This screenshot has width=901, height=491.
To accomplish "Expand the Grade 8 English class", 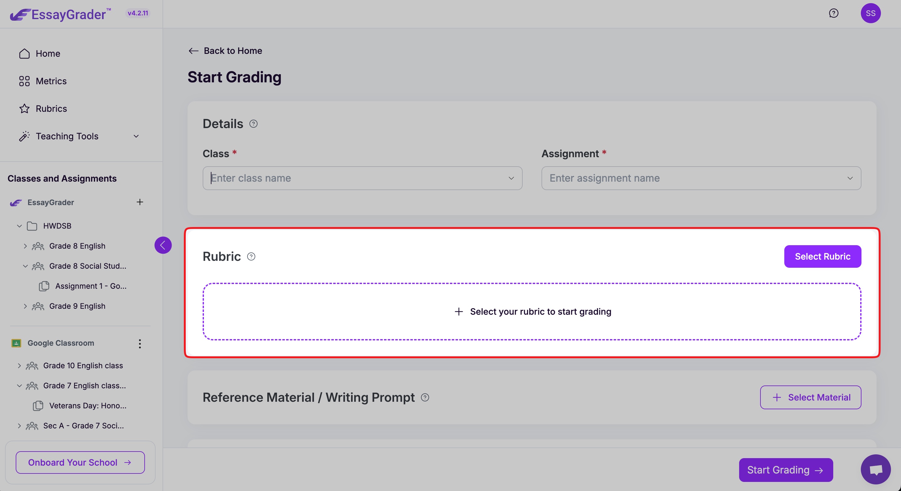I will click(x=25, y=246).
